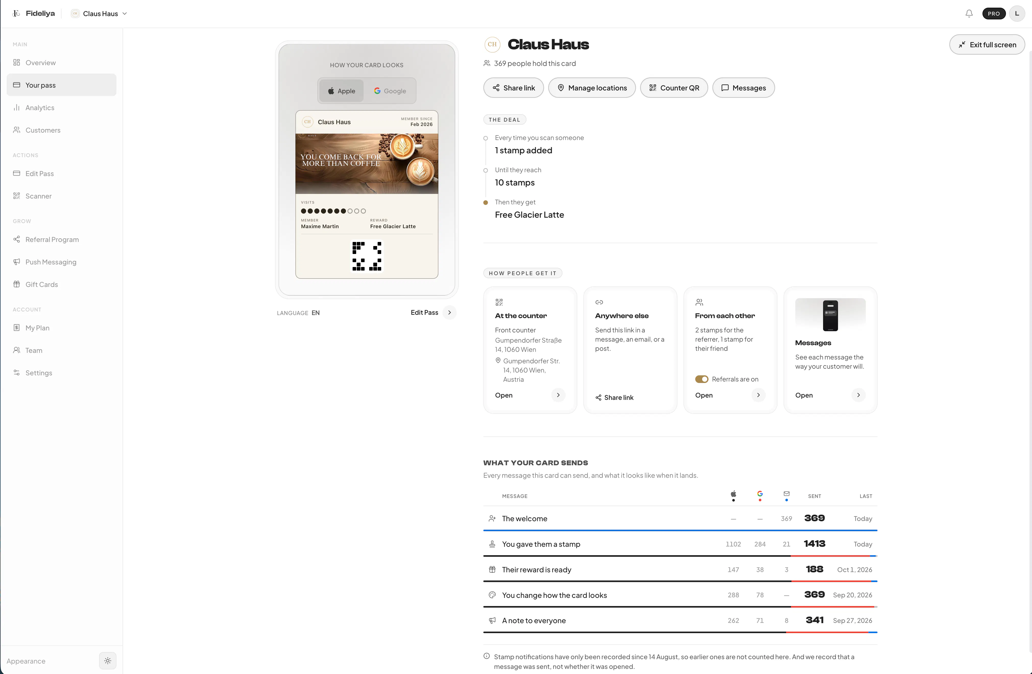Select the Apple card preview
The width and height of the screenshot is (1032, 674).
point(342,91)
